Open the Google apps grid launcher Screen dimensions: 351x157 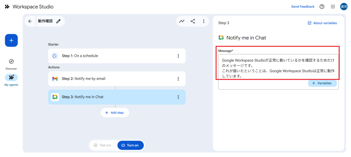[x=333, y=6]
